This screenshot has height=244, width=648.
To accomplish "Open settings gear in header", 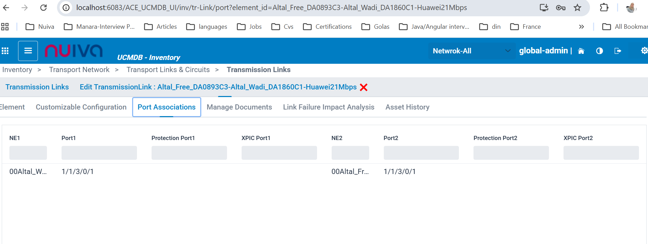I will click(644, 51).
